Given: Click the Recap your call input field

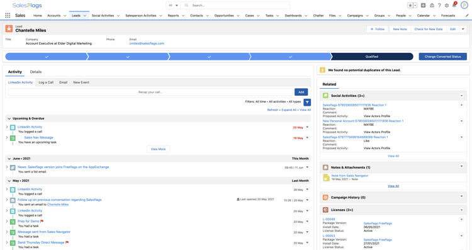Looking at the screenshot, I should pos(150,92).
